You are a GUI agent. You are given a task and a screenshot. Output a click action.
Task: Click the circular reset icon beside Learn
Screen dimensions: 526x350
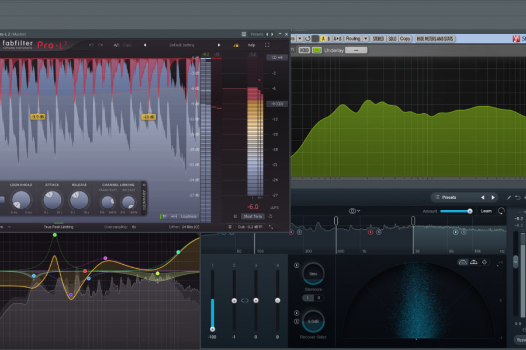501,211
